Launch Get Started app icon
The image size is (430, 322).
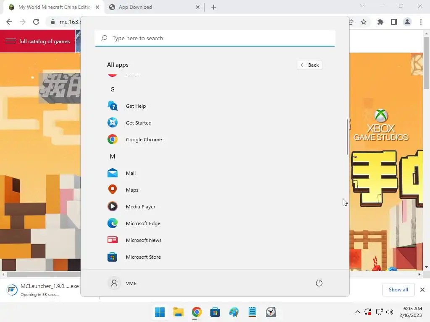(x=113, y=123)
